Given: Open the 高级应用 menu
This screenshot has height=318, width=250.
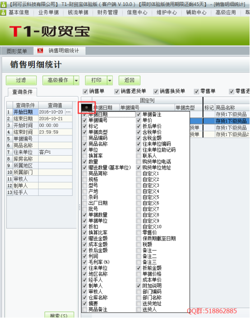Looking at the screenshot, I should [226, 13].
